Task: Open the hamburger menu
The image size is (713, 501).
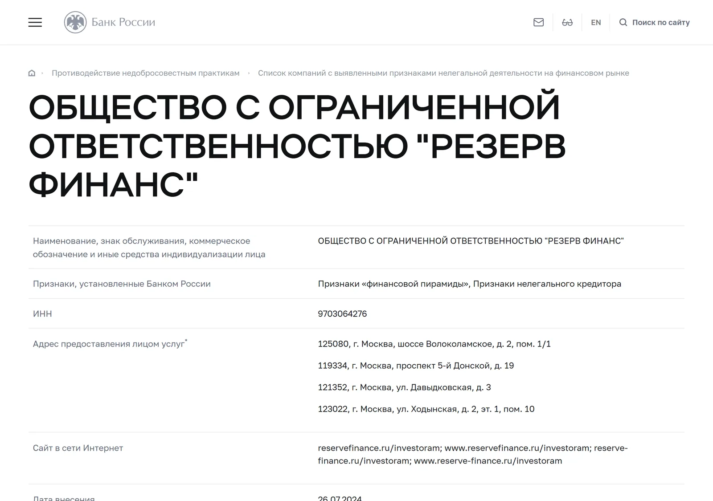Action: tap(35, 22)
